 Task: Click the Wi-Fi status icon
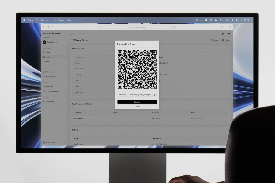232,20
